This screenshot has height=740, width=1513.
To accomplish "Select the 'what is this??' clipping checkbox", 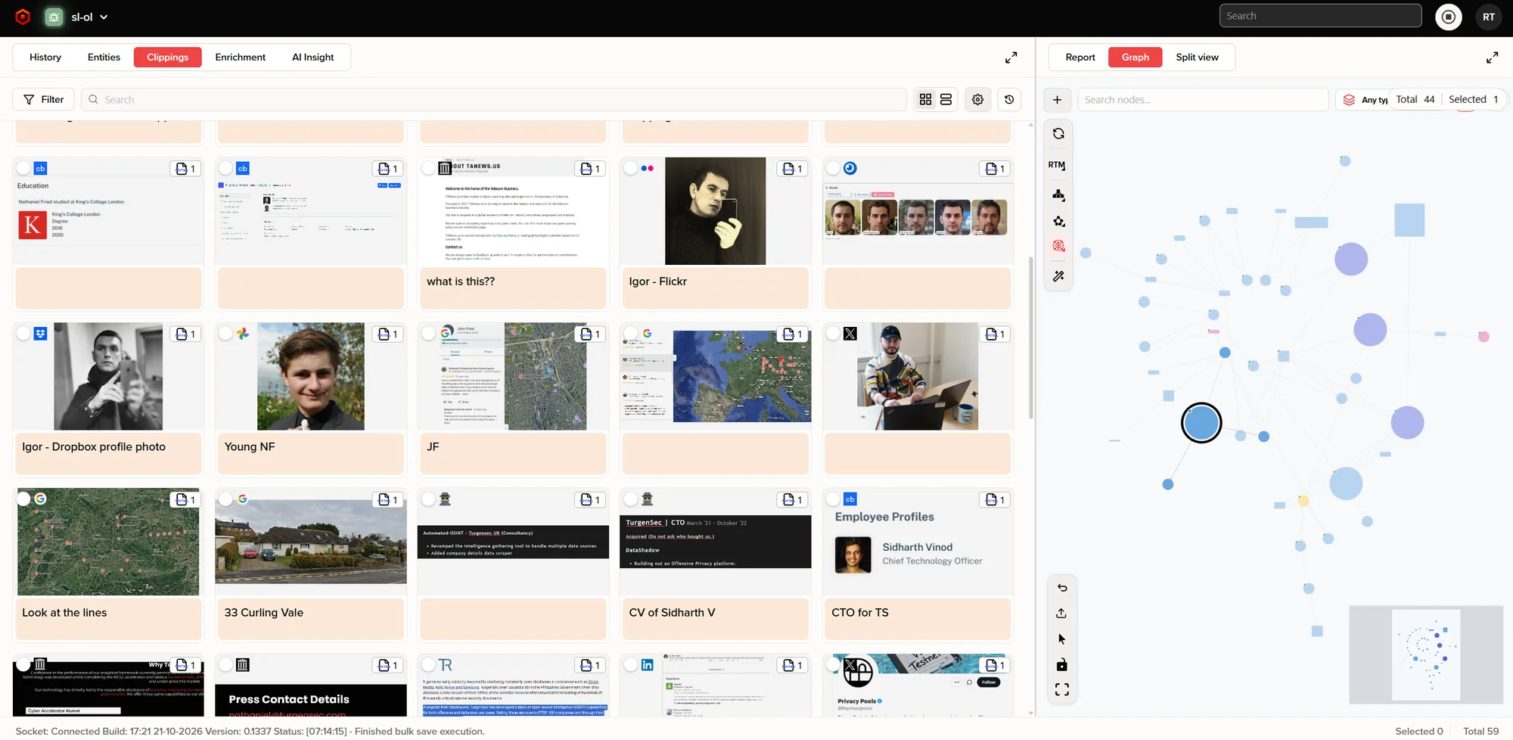I will click(x=428, y=169).
